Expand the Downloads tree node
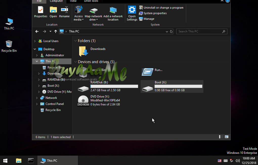Image resolution: width=258 pixels, height=165 pixels. coord(39,74)
